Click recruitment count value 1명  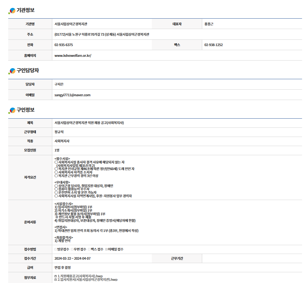pos(57,150)
